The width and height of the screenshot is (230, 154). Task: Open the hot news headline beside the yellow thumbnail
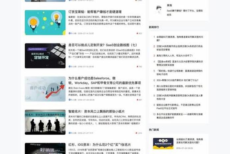[190, 141]
